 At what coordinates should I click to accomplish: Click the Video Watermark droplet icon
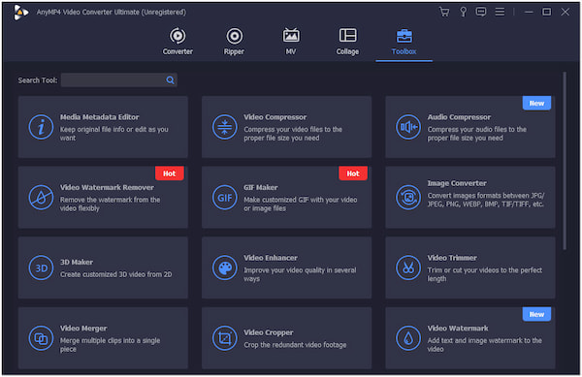coord(408,338)
